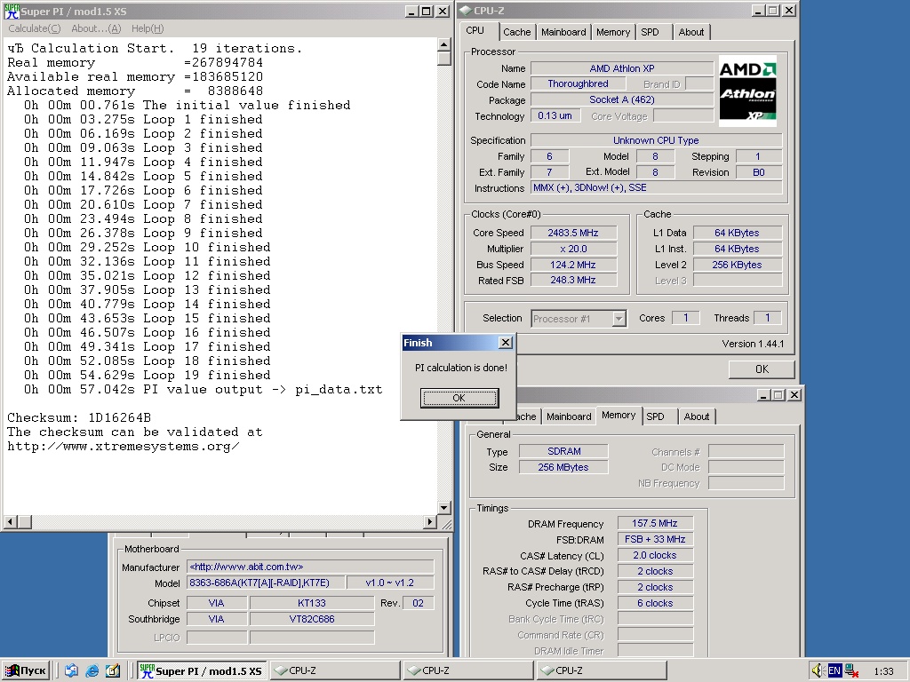Open the Help menu in Super PI
The width and height of the screenshot is (910, 682).
tap(148, 28)
